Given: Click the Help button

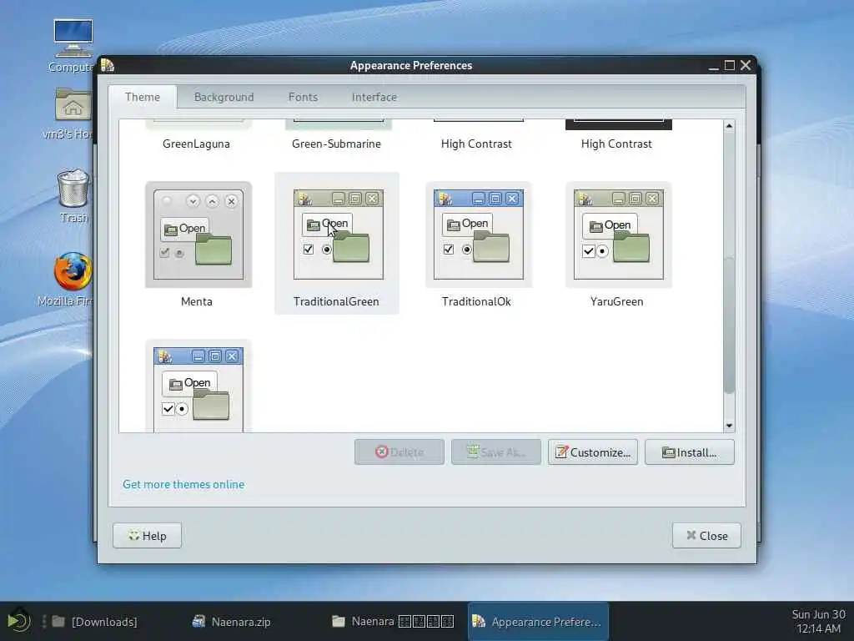Looking at the screenshot, I should pyautogui.click(x=147, y=536).
